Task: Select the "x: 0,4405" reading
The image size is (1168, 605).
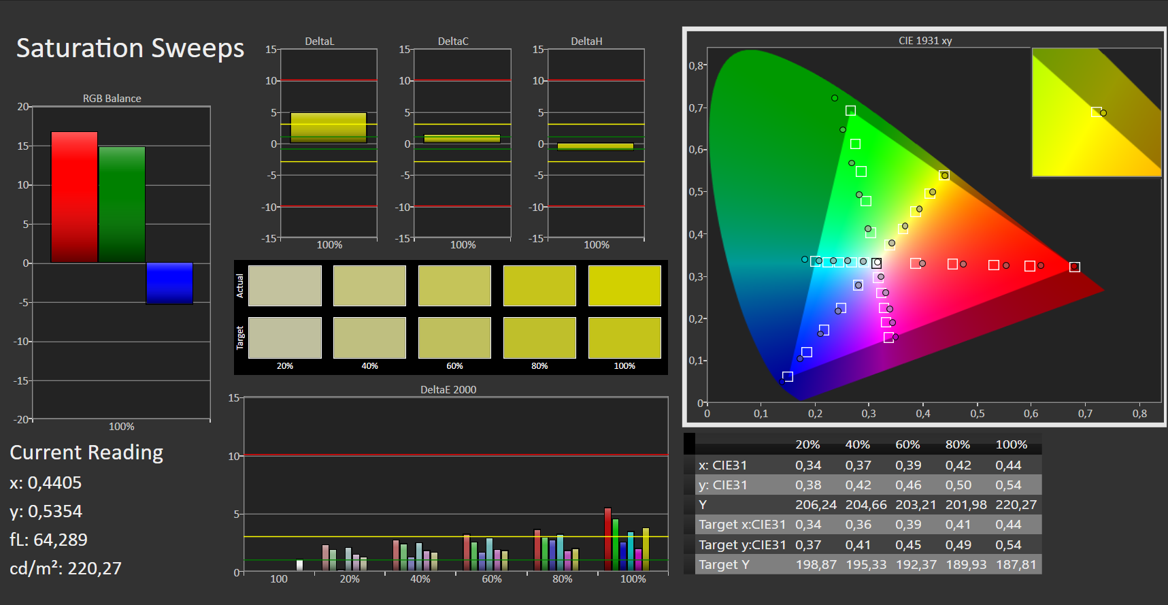Action: coord(46,483)
